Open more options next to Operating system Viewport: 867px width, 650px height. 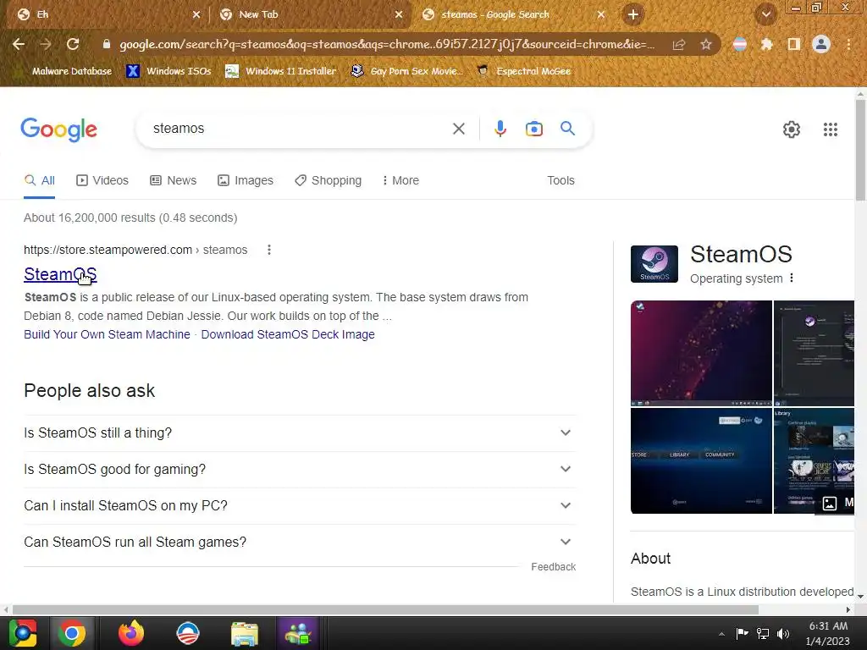tap(792, 278)
